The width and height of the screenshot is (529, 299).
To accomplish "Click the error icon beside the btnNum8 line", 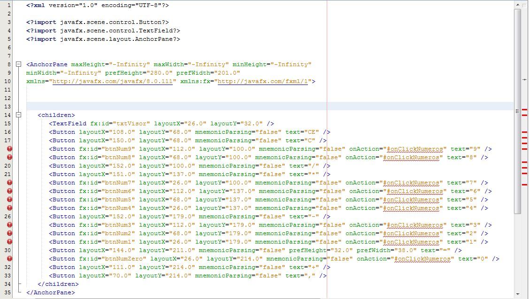I will 9,157.
